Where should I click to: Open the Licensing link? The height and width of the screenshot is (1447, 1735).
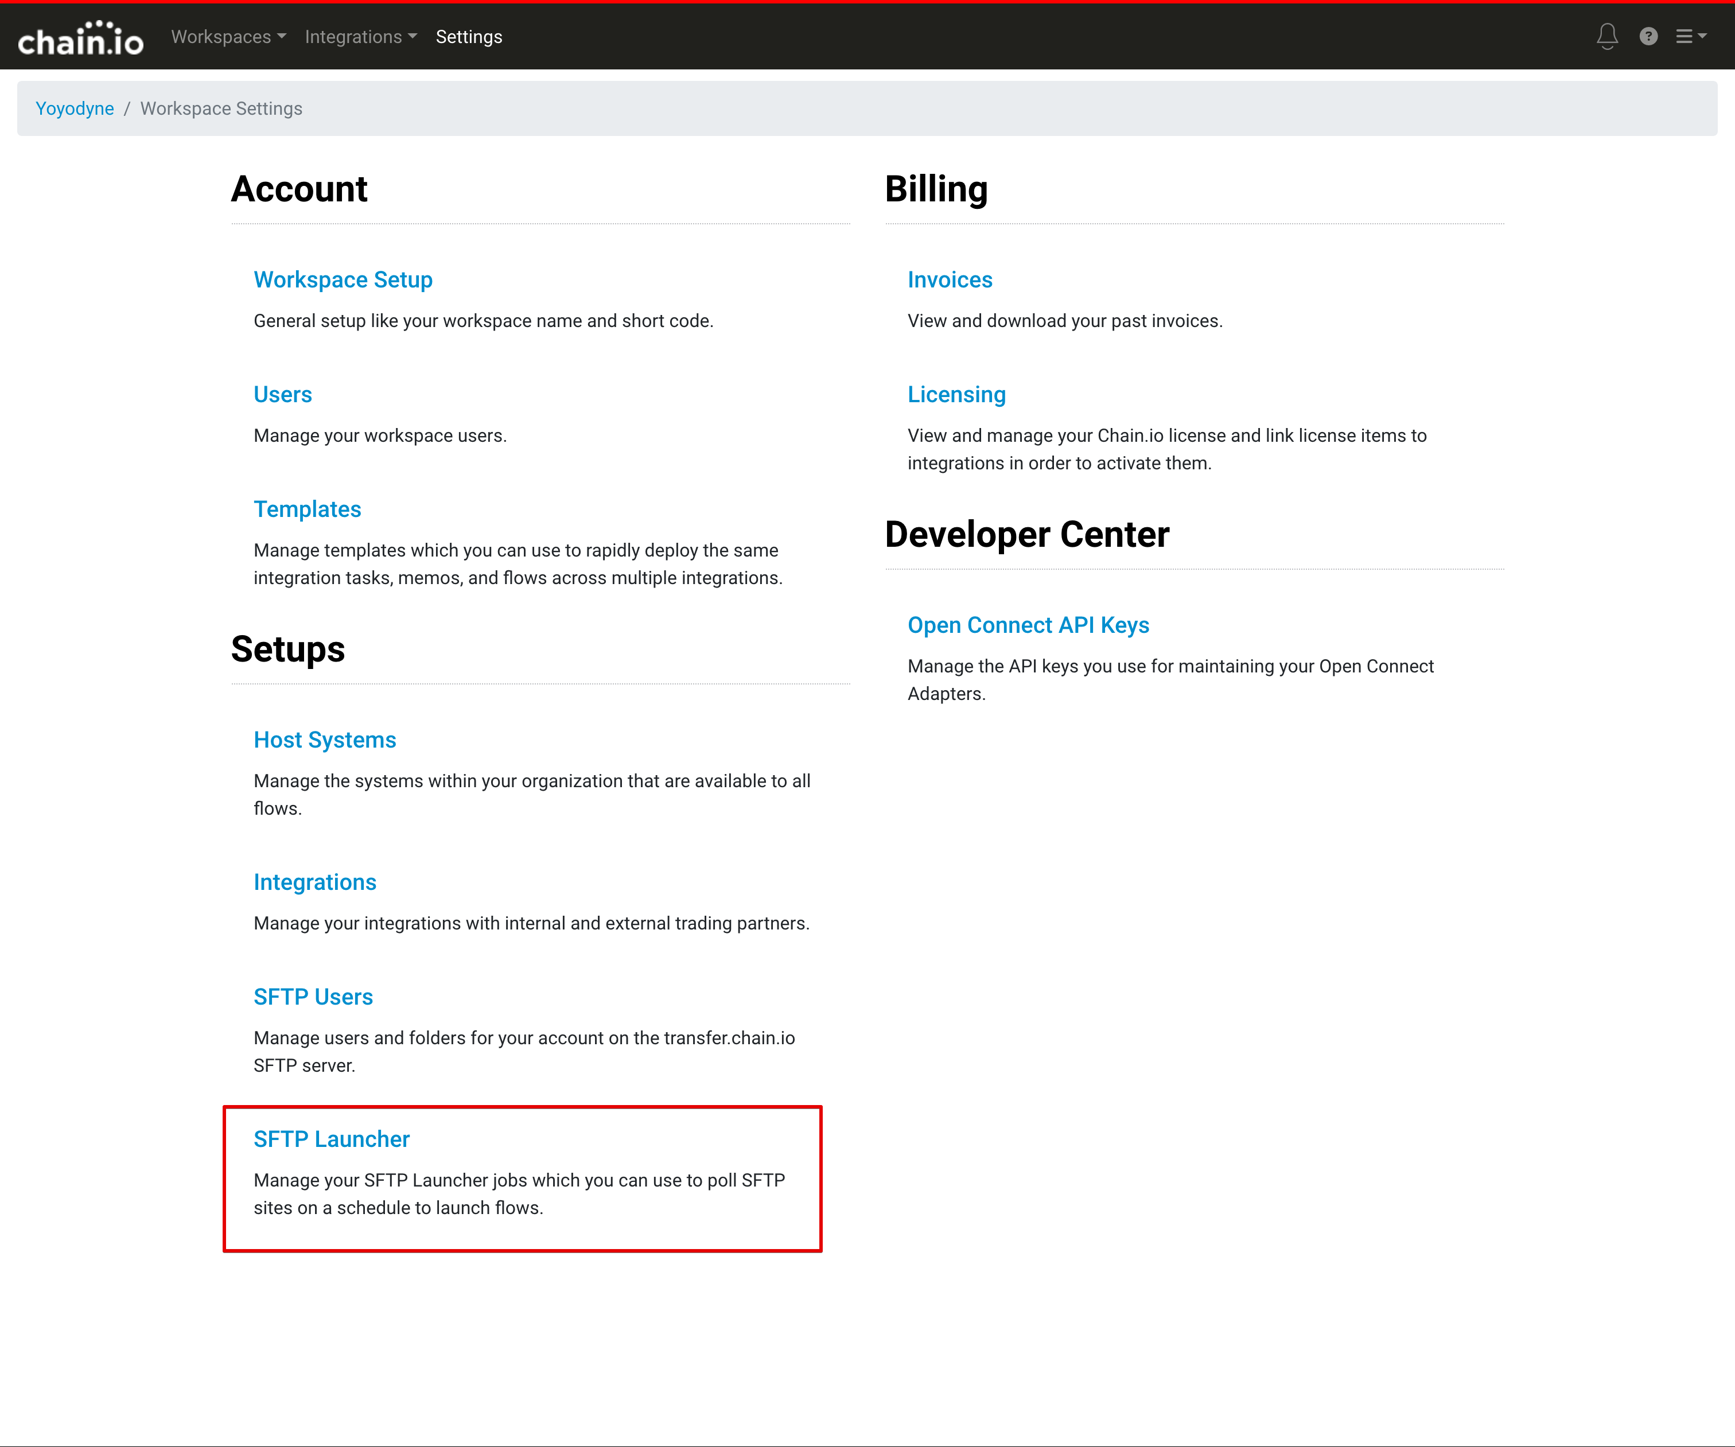coord(957,394)
